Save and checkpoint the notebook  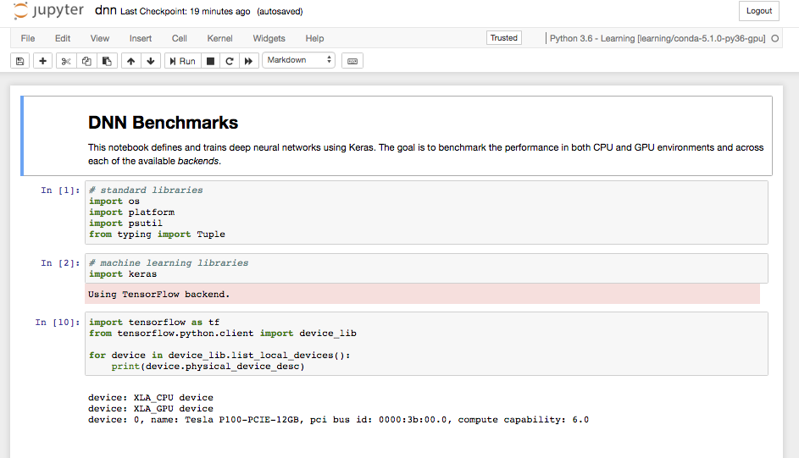click(19, 61)
